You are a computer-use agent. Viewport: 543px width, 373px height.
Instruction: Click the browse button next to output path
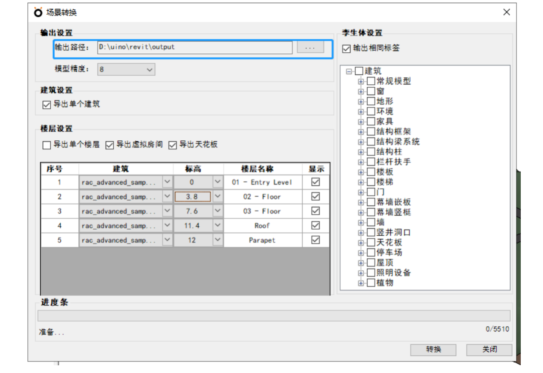[310, 47]
